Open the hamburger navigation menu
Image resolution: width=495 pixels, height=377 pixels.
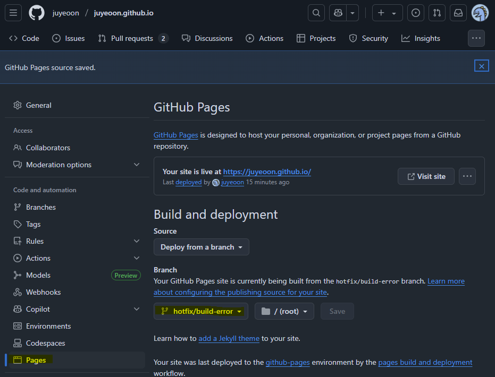tap(13, 13)
